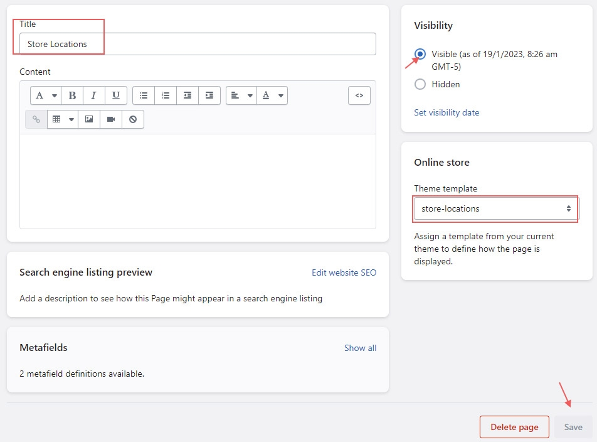The image size is (597, 442).
Task: Switch to HTML source view
Action: point(359,95)
